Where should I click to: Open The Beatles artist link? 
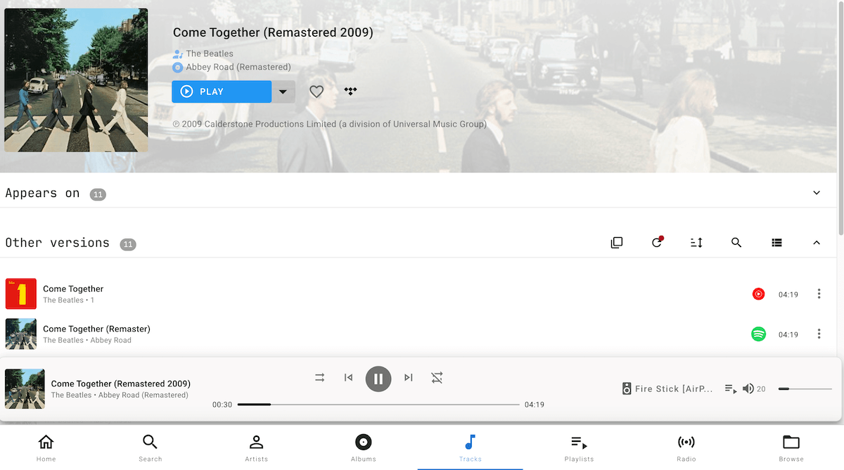(x=209, y=53)
